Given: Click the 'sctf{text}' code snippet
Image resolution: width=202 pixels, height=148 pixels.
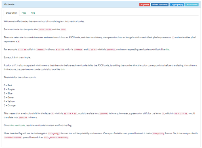Looking at the screenshot, I should (158, 133).
